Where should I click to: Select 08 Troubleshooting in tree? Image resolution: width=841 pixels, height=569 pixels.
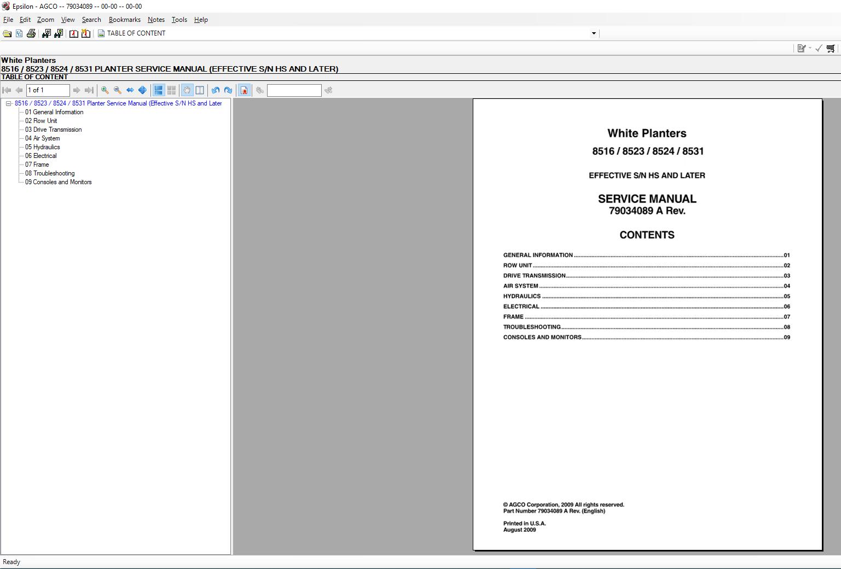(50, 173)
